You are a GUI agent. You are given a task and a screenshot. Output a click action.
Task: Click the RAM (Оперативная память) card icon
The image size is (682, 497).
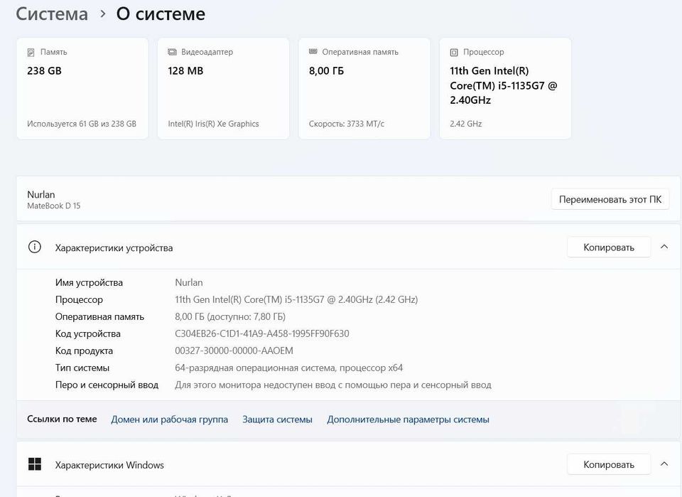(313, 53)
